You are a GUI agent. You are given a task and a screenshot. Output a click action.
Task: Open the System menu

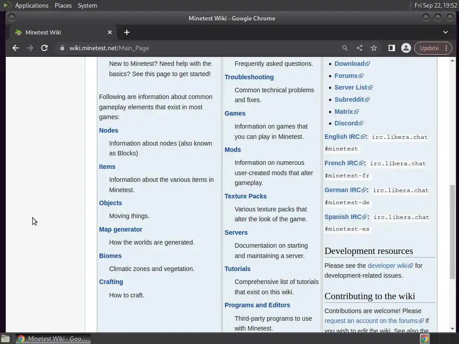pyautogui.click(x=87, y=5)
